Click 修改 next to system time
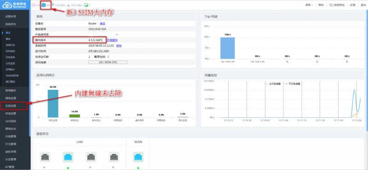368x170 pixels. pyautogui.click(x=119, y=46)
